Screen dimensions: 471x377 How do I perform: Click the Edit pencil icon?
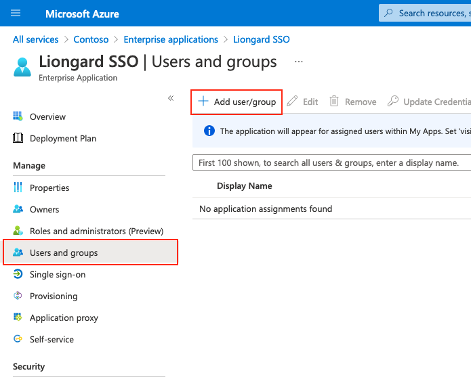click(292, 101)
